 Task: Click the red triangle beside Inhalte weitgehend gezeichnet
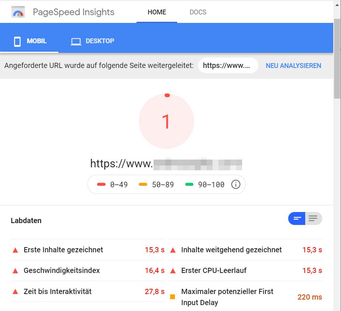pos(173,250)
